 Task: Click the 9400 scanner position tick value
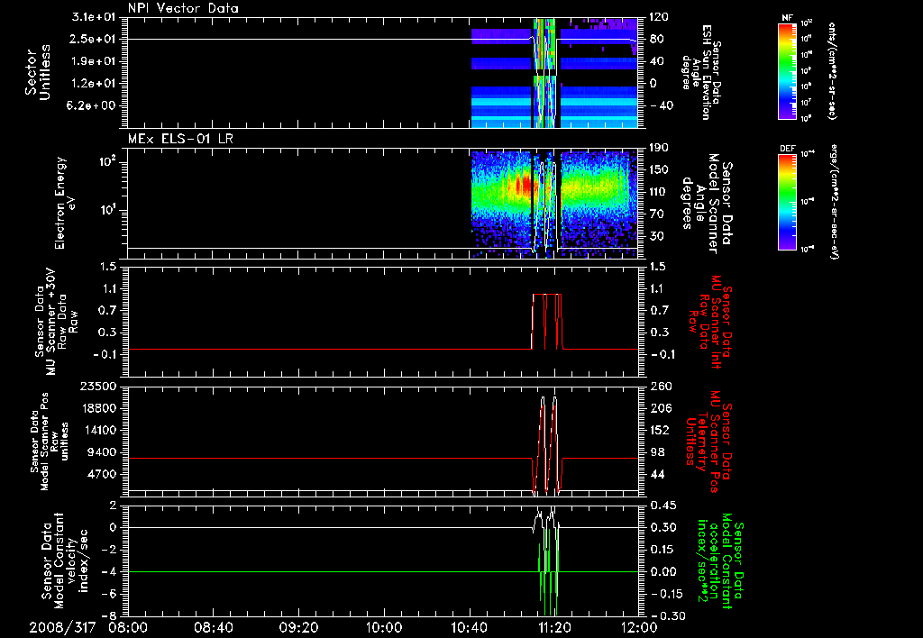coord(102,452)
